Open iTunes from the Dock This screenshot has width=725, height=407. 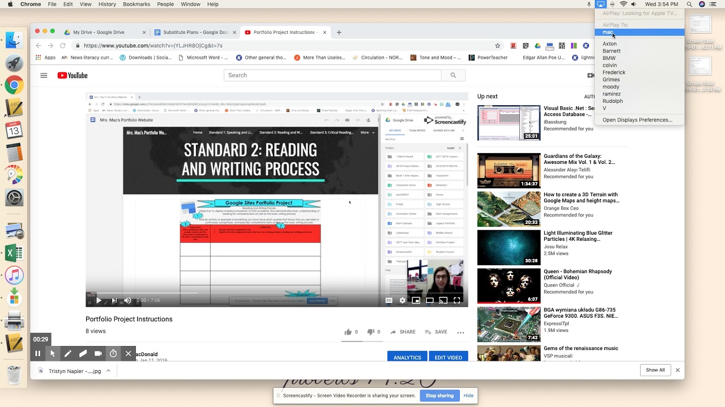[14, 275]
